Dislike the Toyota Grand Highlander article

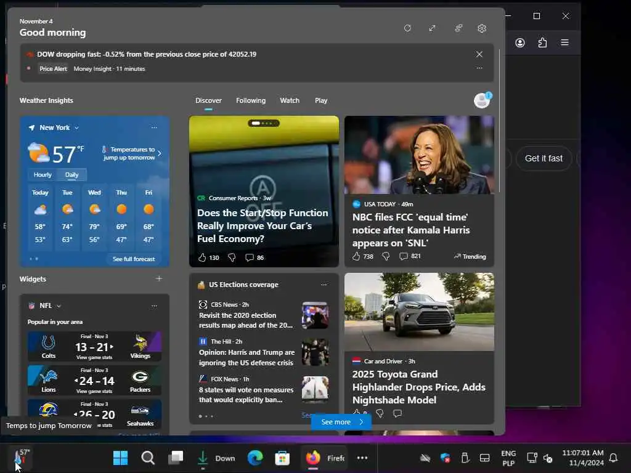click(380, 413)
